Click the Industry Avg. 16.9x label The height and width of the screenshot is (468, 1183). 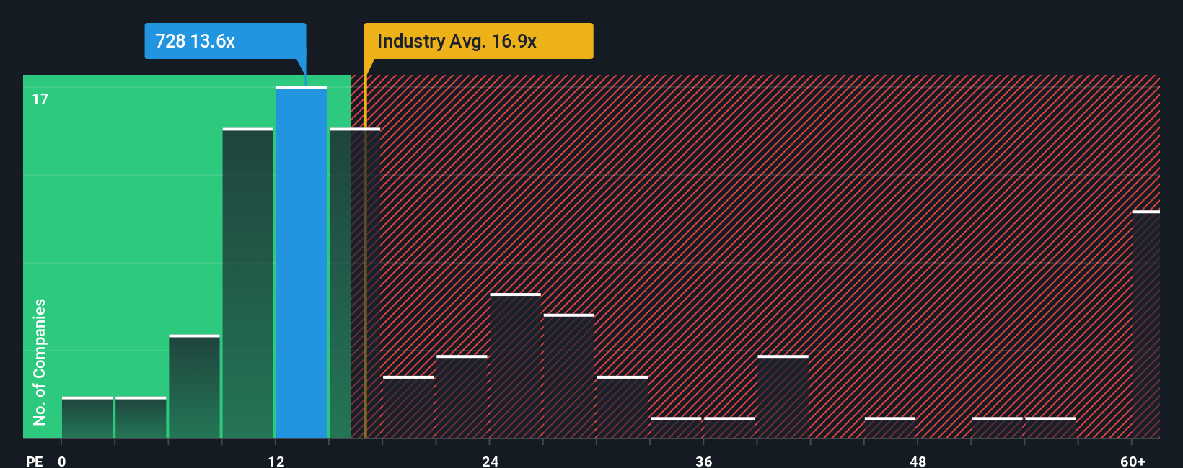click(478, 41)
